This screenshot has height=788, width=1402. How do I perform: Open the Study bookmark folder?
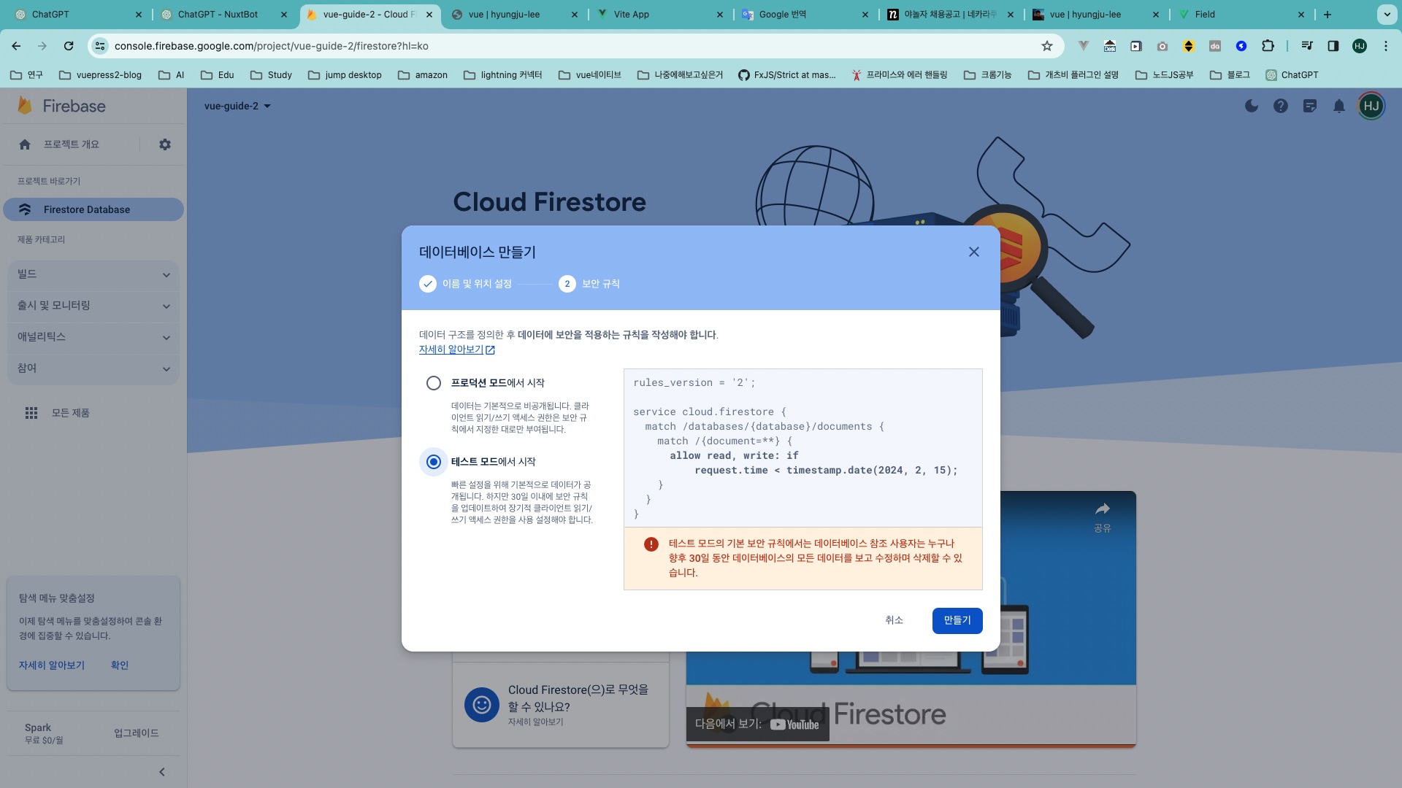click(271, 74)
